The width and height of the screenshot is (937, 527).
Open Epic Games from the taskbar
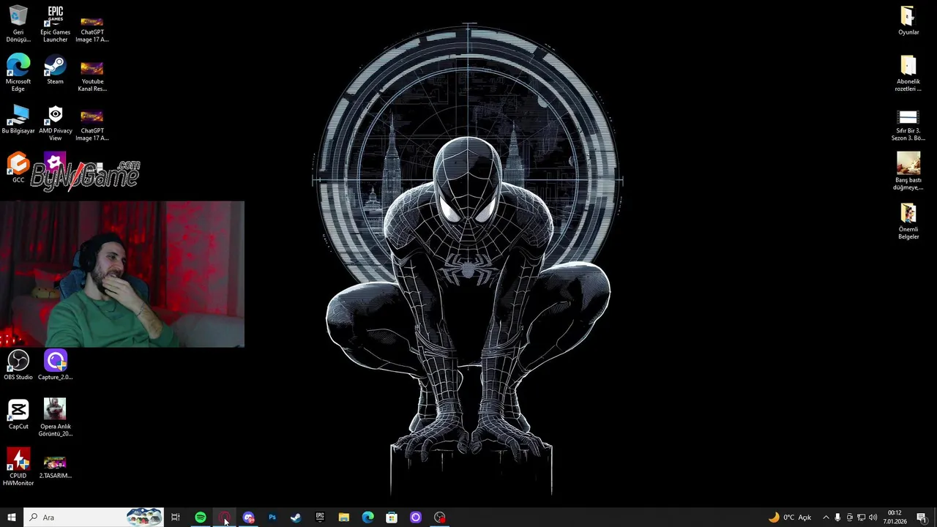coord(320,517)
